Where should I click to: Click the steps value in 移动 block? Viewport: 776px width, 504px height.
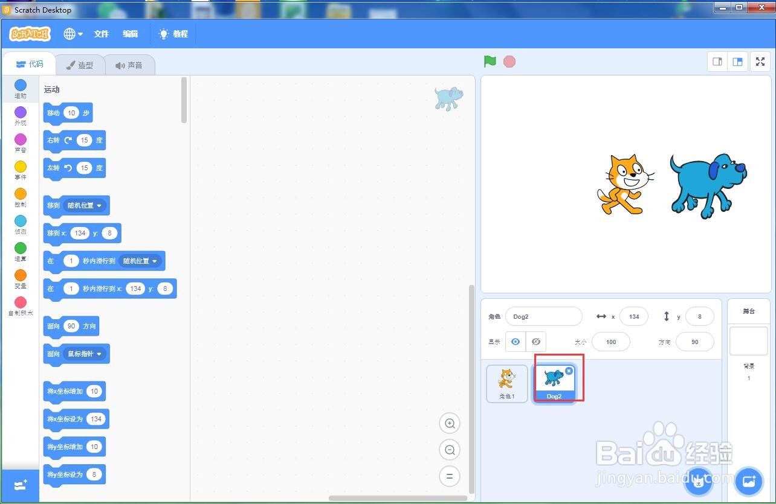71,113
